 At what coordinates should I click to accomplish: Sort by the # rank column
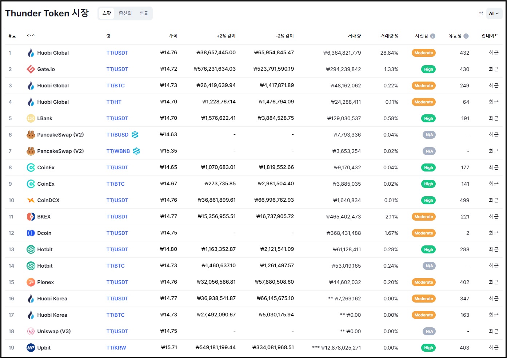12,36
